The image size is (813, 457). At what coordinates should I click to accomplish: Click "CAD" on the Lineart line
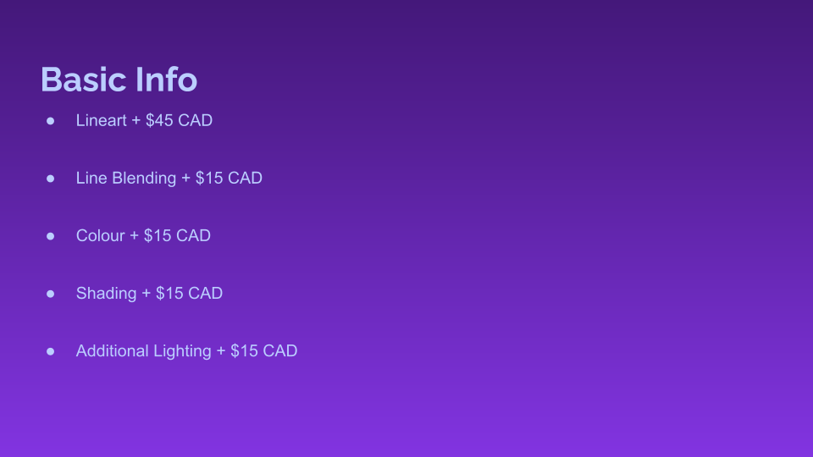click(x=195, y=120)
